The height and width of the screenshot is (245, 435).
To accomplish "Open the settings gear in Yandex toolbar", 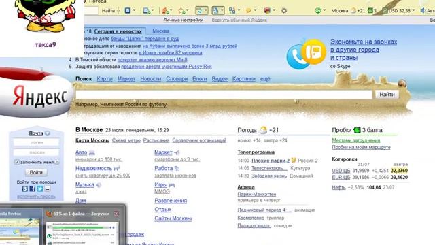I will point(284,11).
